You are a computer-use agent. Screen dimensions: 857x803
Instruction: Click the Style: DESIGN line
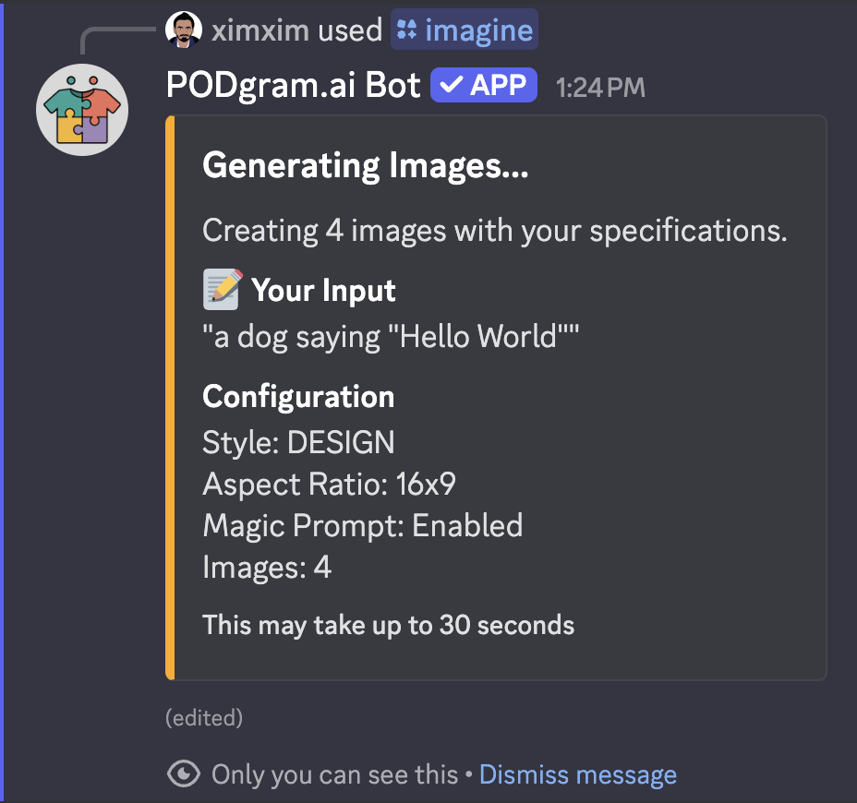pos(298,442)
